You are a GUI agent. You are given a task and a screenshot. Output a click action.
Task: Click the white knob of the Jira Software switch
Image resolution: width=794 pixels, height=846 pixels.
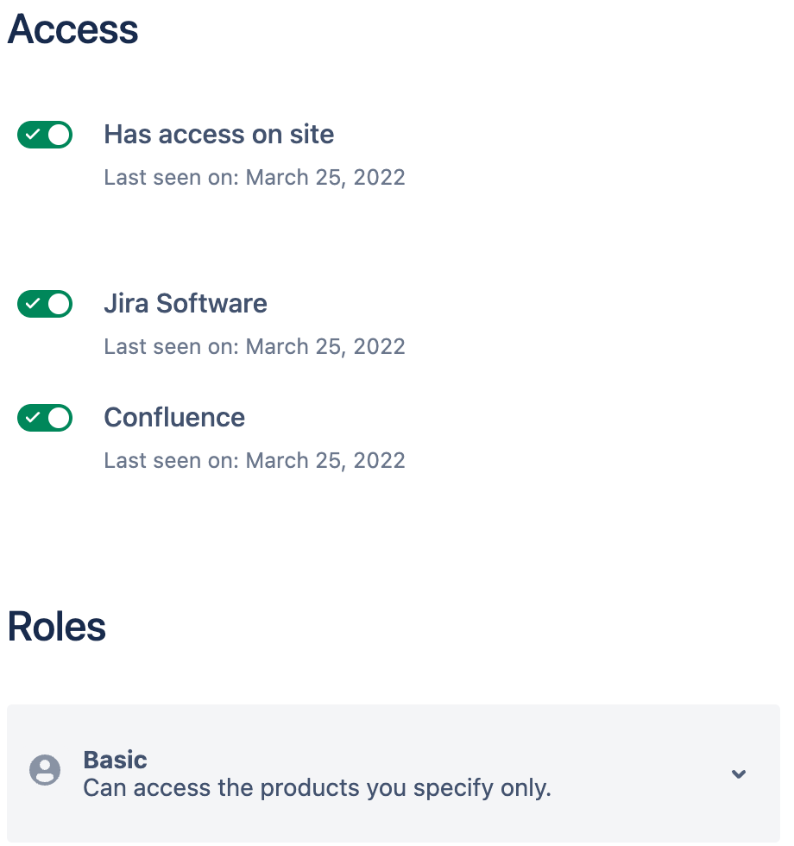(59, 304)
